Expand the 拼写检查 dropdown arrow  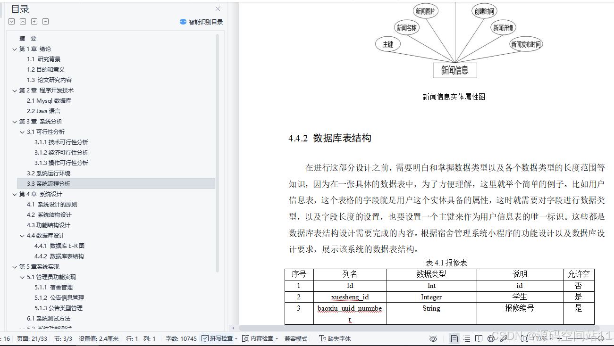pyautogui.click(x=236, y=338)
